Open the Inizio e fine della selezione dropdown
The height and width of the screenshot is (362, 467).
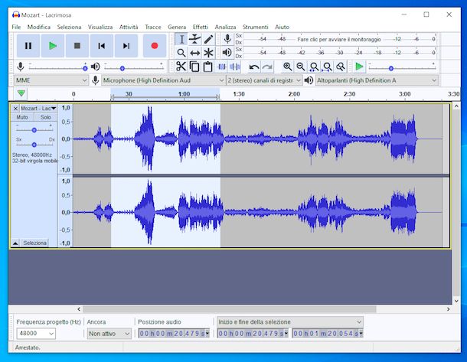pyautogui.click(x=290, y=321)
